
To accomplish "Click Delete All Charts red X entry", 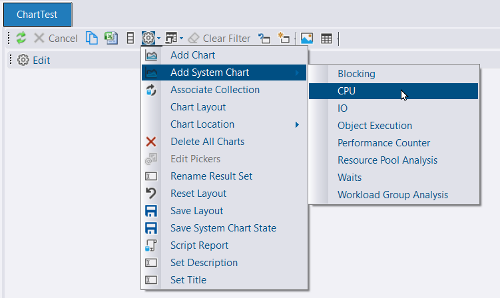I will (207, 142).
